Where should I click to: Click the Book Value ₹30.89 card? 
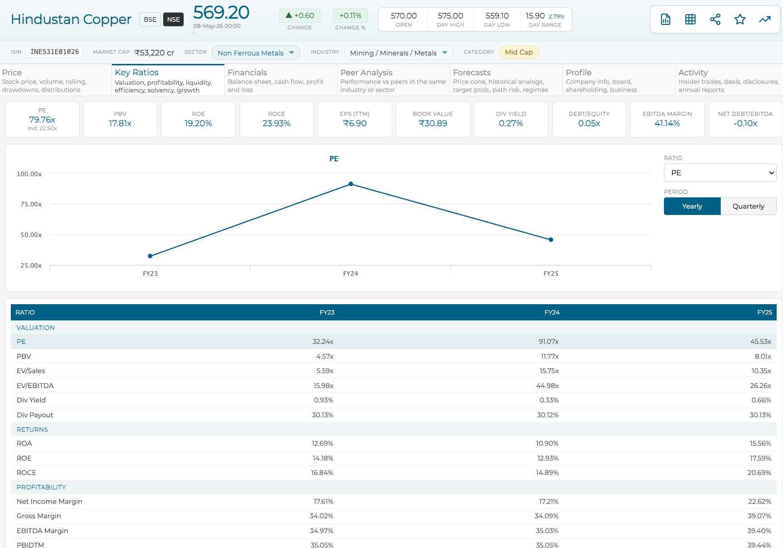[433, 119]
